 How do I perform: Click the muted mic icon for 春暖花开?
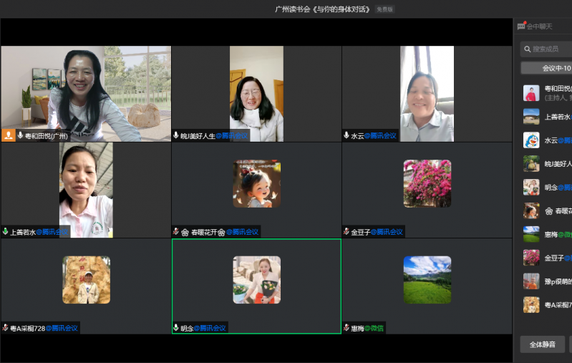click(x=176, y=232)
